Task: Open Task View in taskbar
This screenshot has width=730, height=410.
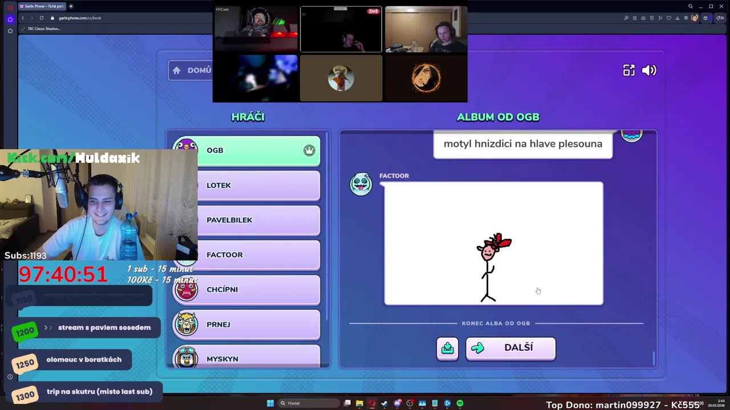Action: coord(347,403)
